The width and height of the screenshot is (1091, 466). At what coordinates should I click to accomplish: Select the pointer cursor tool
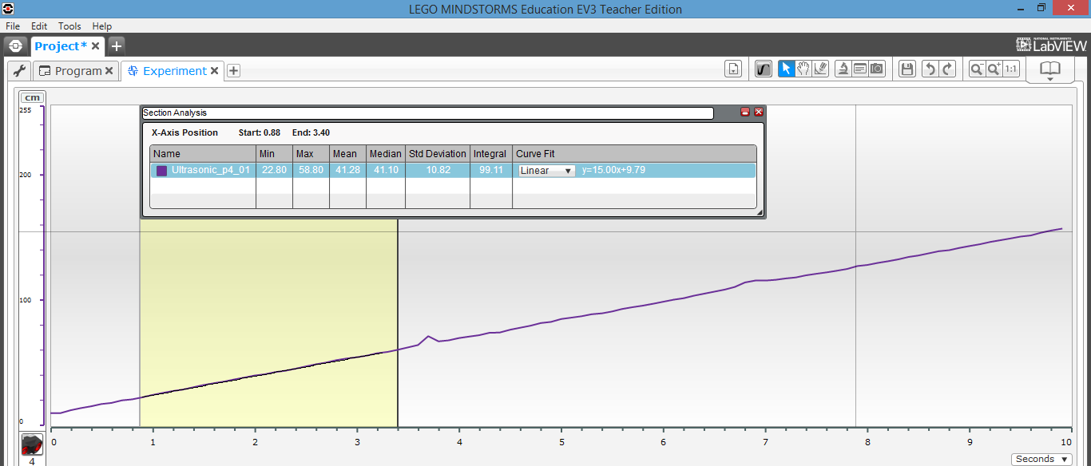point(786,69)
